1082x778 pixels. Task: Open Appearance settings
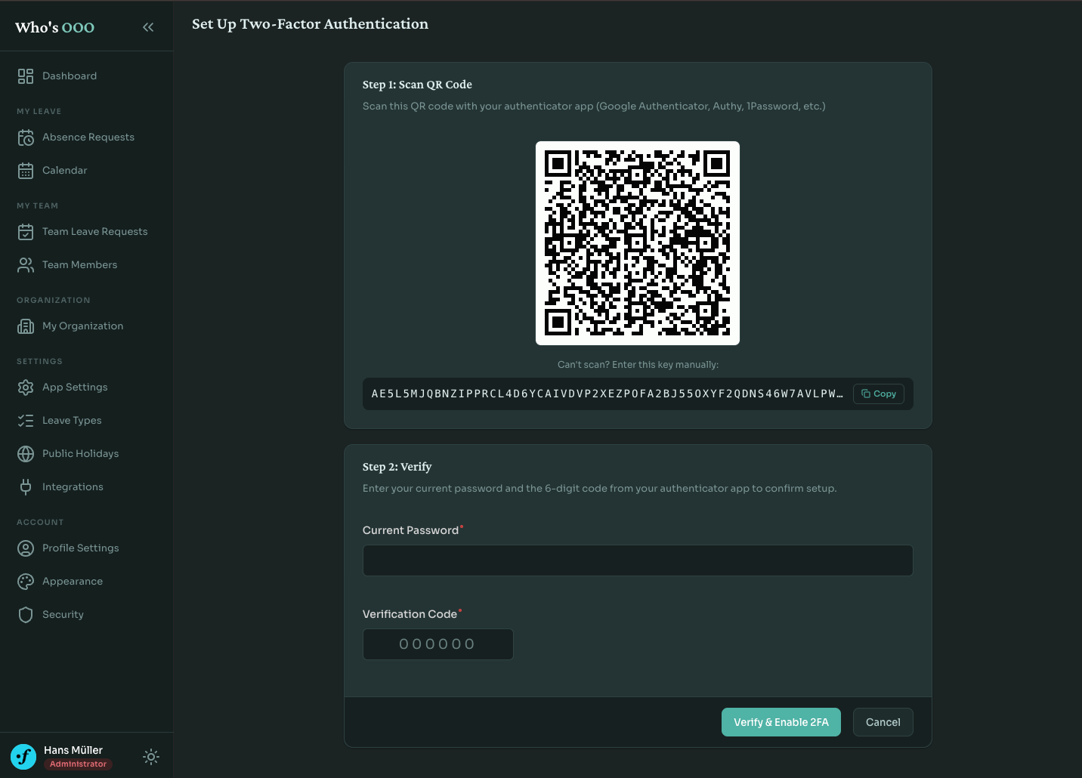(73, 582)
